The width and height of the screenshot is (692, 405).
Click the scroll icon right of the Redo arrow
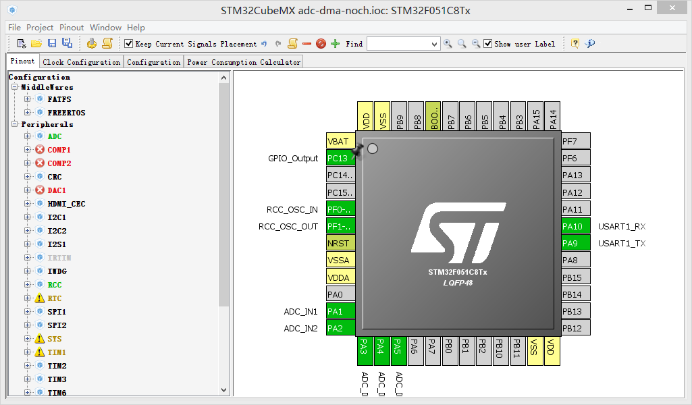[x=292, y=43]
